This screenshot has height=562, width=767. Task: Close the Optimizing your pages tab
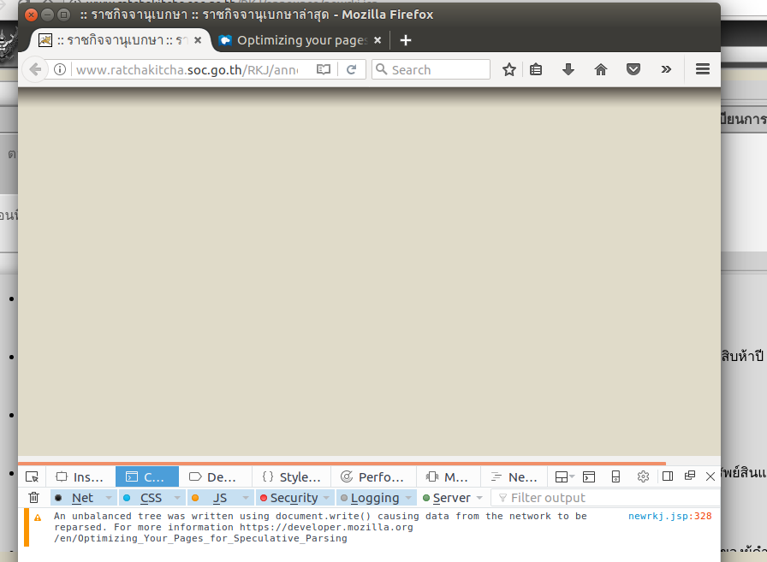point(378,40)
